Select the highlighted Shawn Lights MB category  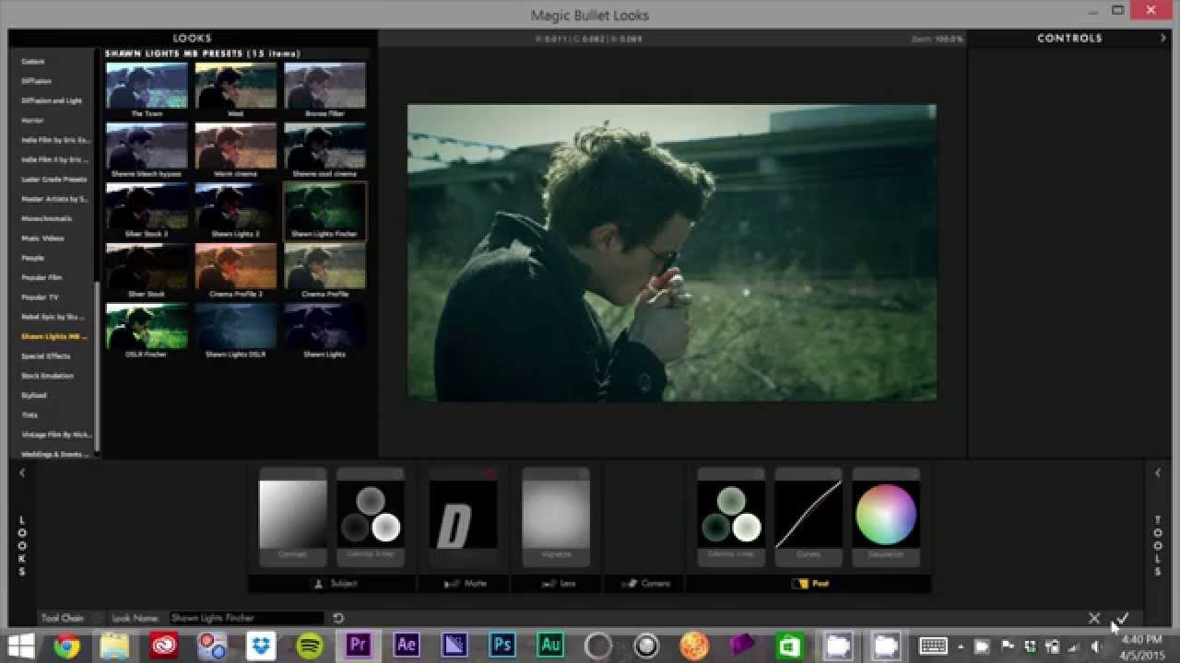point(54,336)
